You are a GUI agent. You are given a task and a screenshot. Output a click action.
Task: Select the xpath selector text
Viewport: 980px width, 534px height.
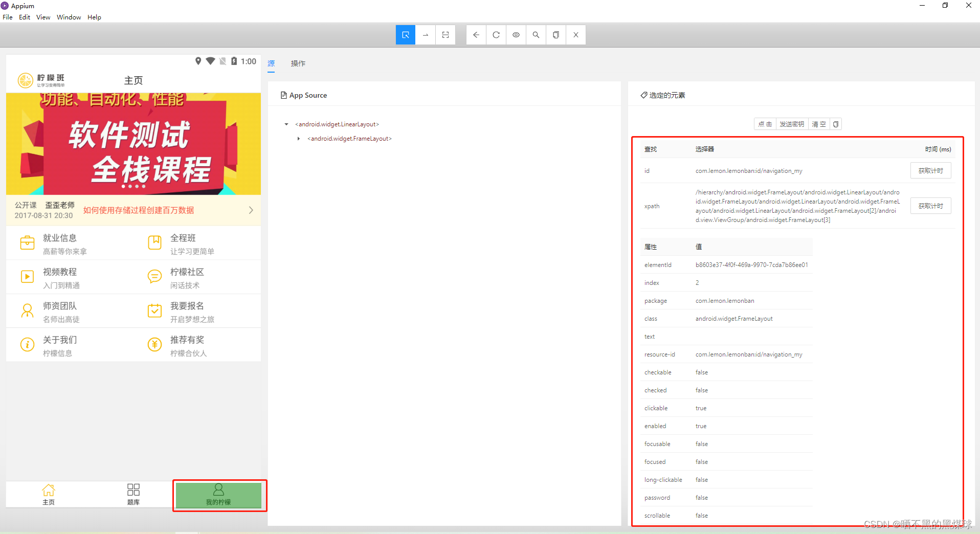click(x=797, y=206)
